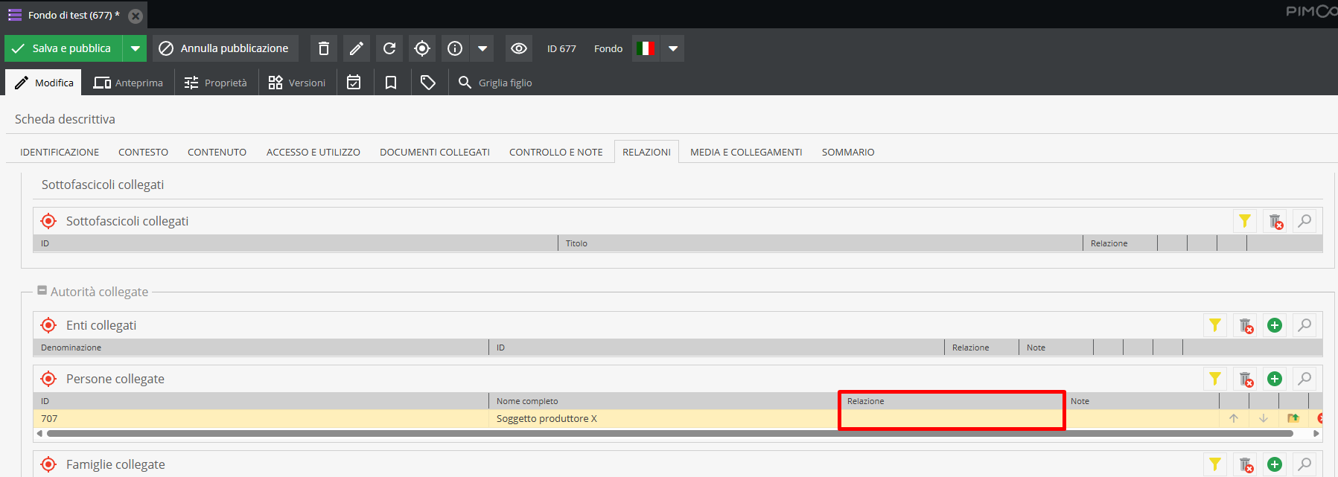Click the rename pencil icon in toolbar

[357, 48]
